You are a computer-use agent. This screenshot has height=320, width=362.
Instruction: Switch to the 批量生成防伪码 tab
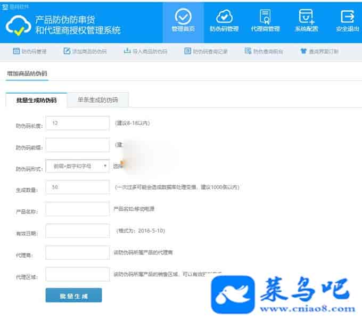point(36,100)
